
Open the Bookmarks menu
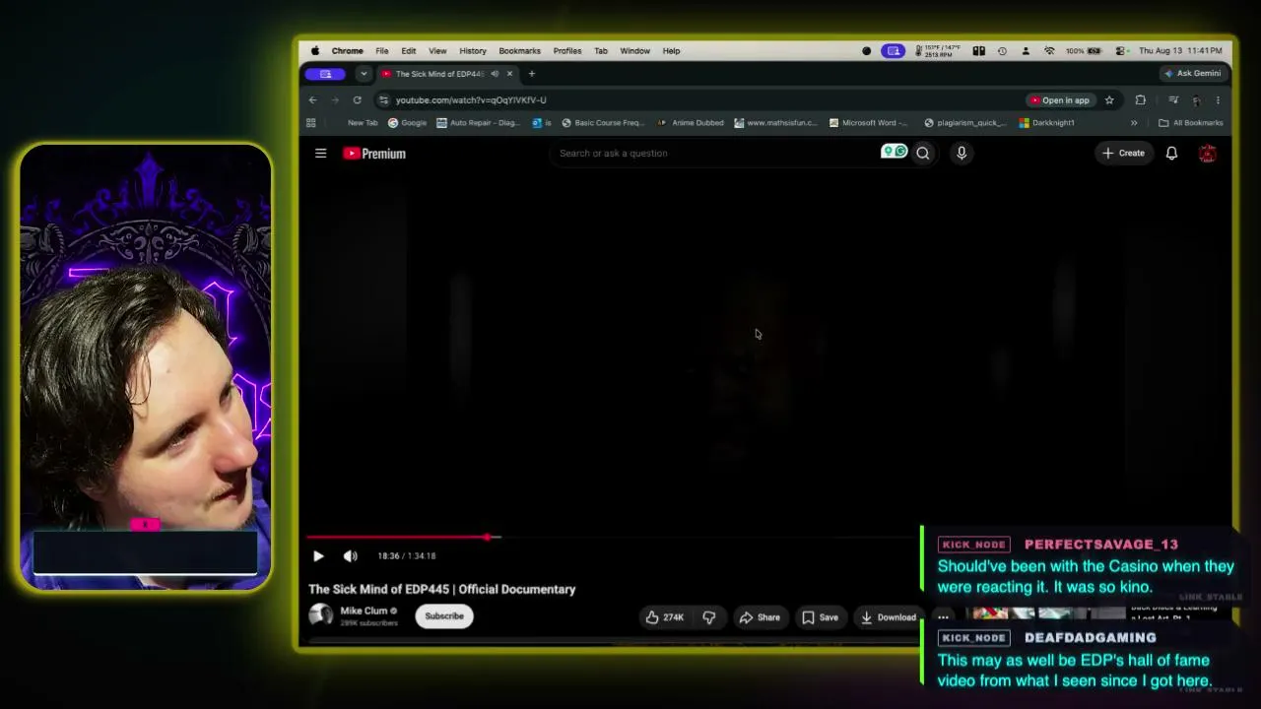(x=519, y=51)
